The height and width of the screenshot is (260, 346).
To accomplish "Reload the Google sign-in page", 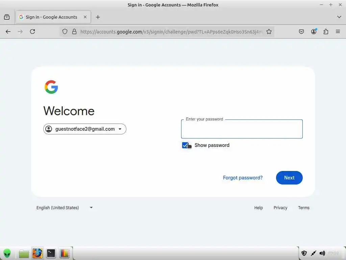I will [x=32, y=31].
